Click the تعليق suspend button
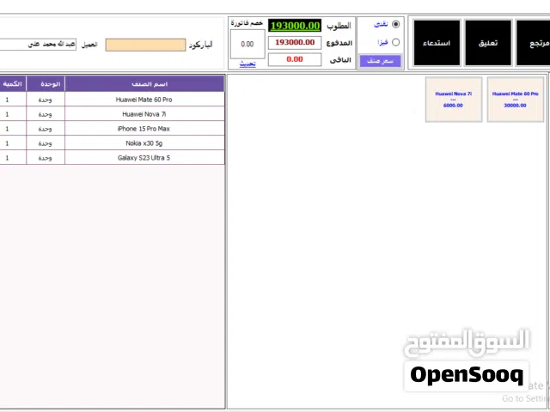 click(488, 43)
